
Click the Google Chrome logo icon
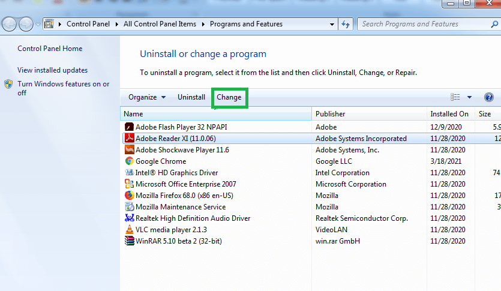coord(129,161)
